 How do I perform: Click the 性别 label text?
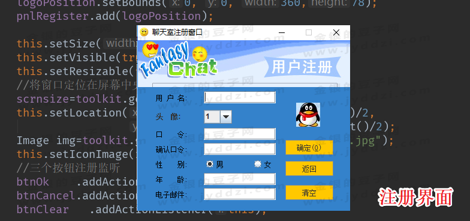(x=171, y=165)
